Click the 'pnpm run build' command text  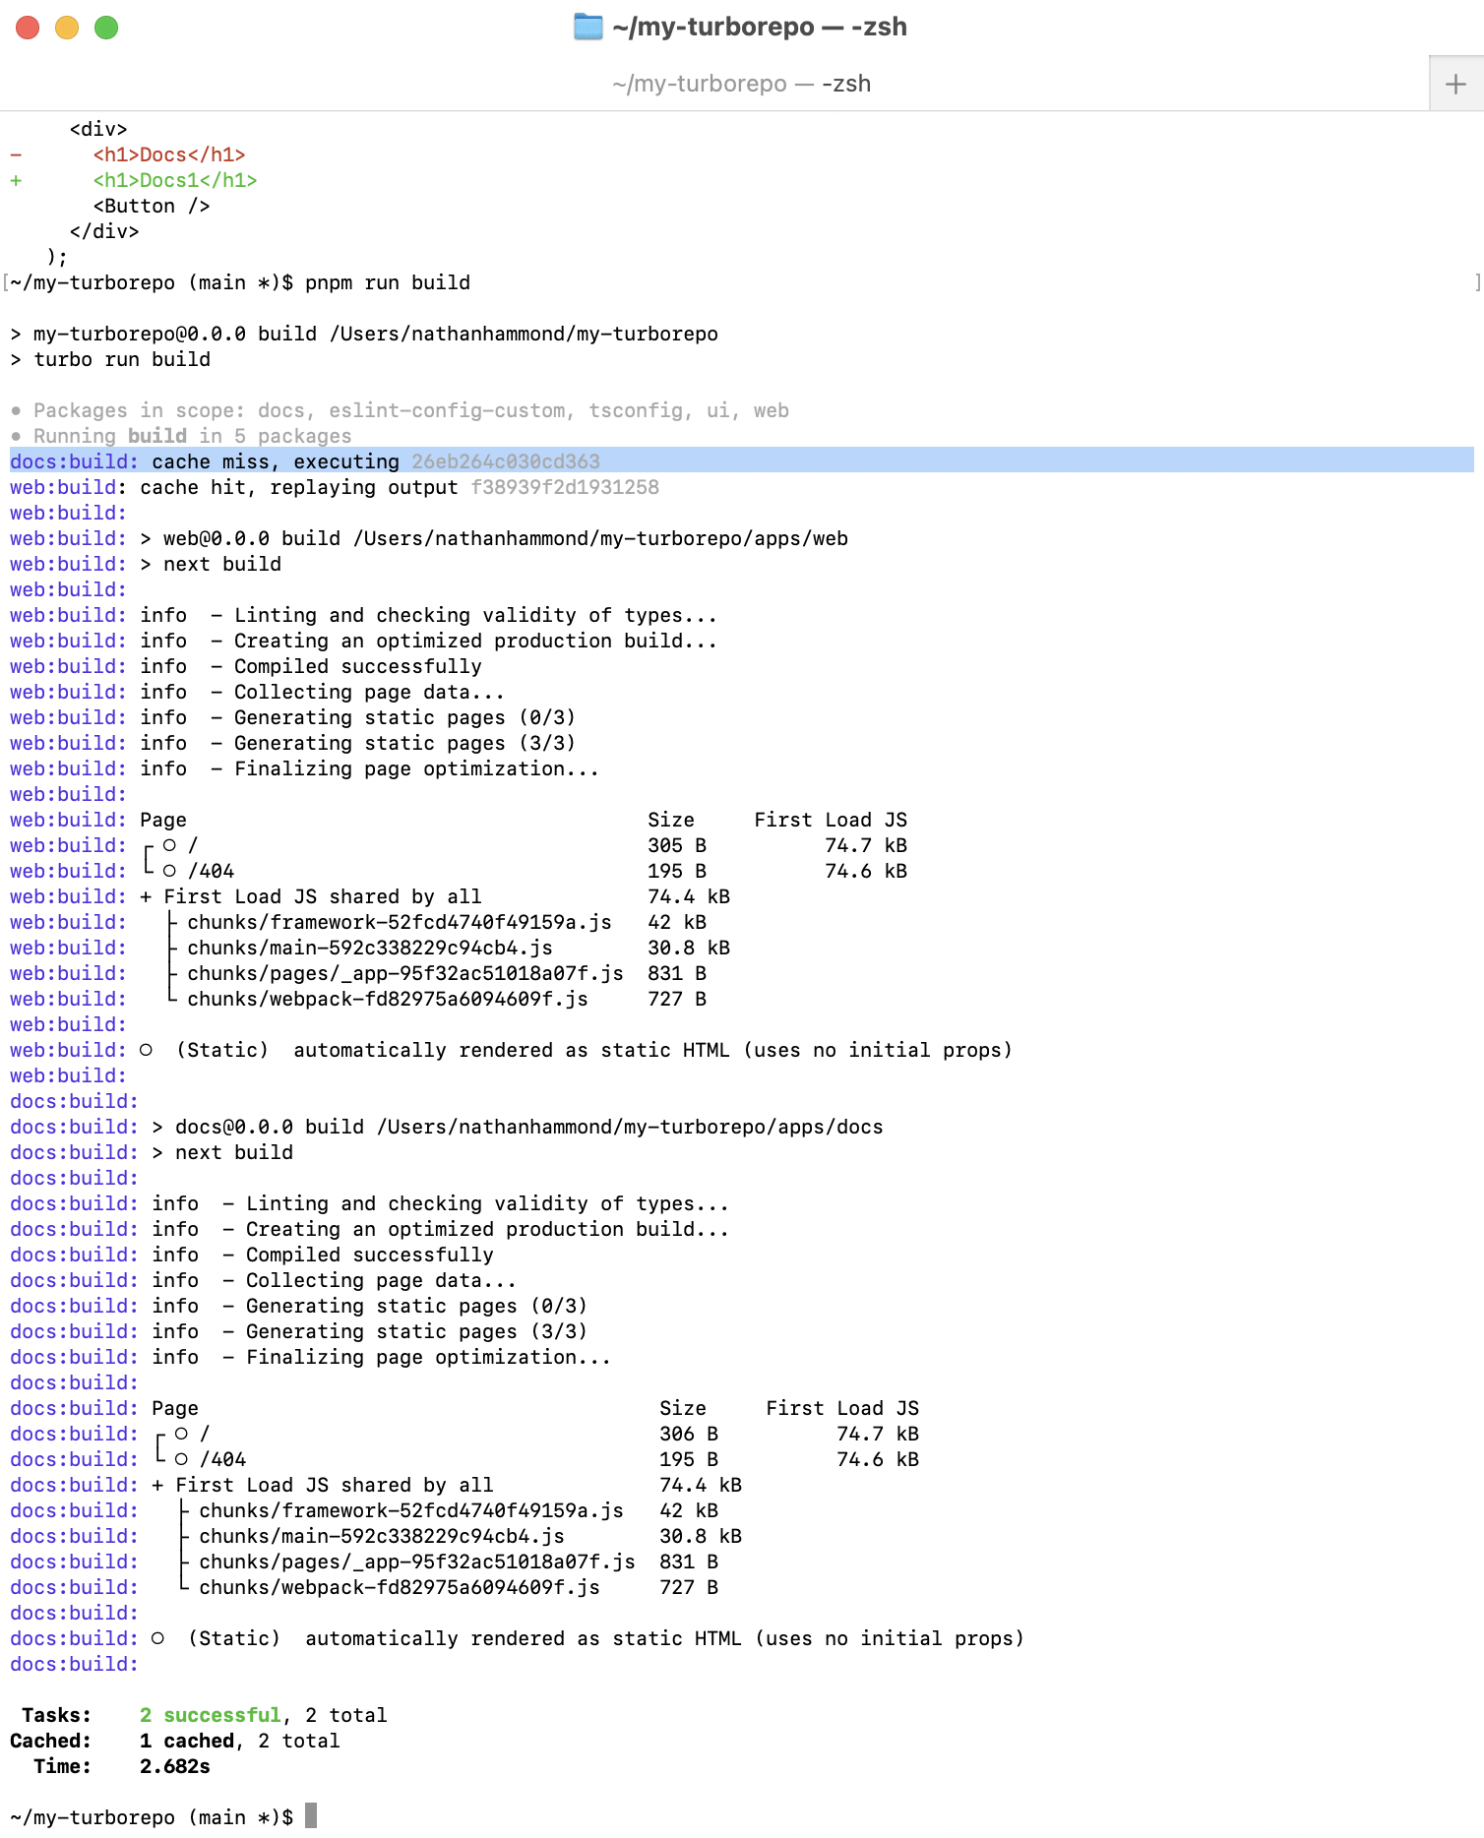click(388, 282)
